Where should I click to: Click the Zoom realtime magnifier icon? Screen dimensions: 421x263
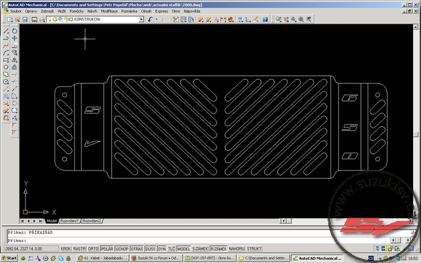(278, 19)
